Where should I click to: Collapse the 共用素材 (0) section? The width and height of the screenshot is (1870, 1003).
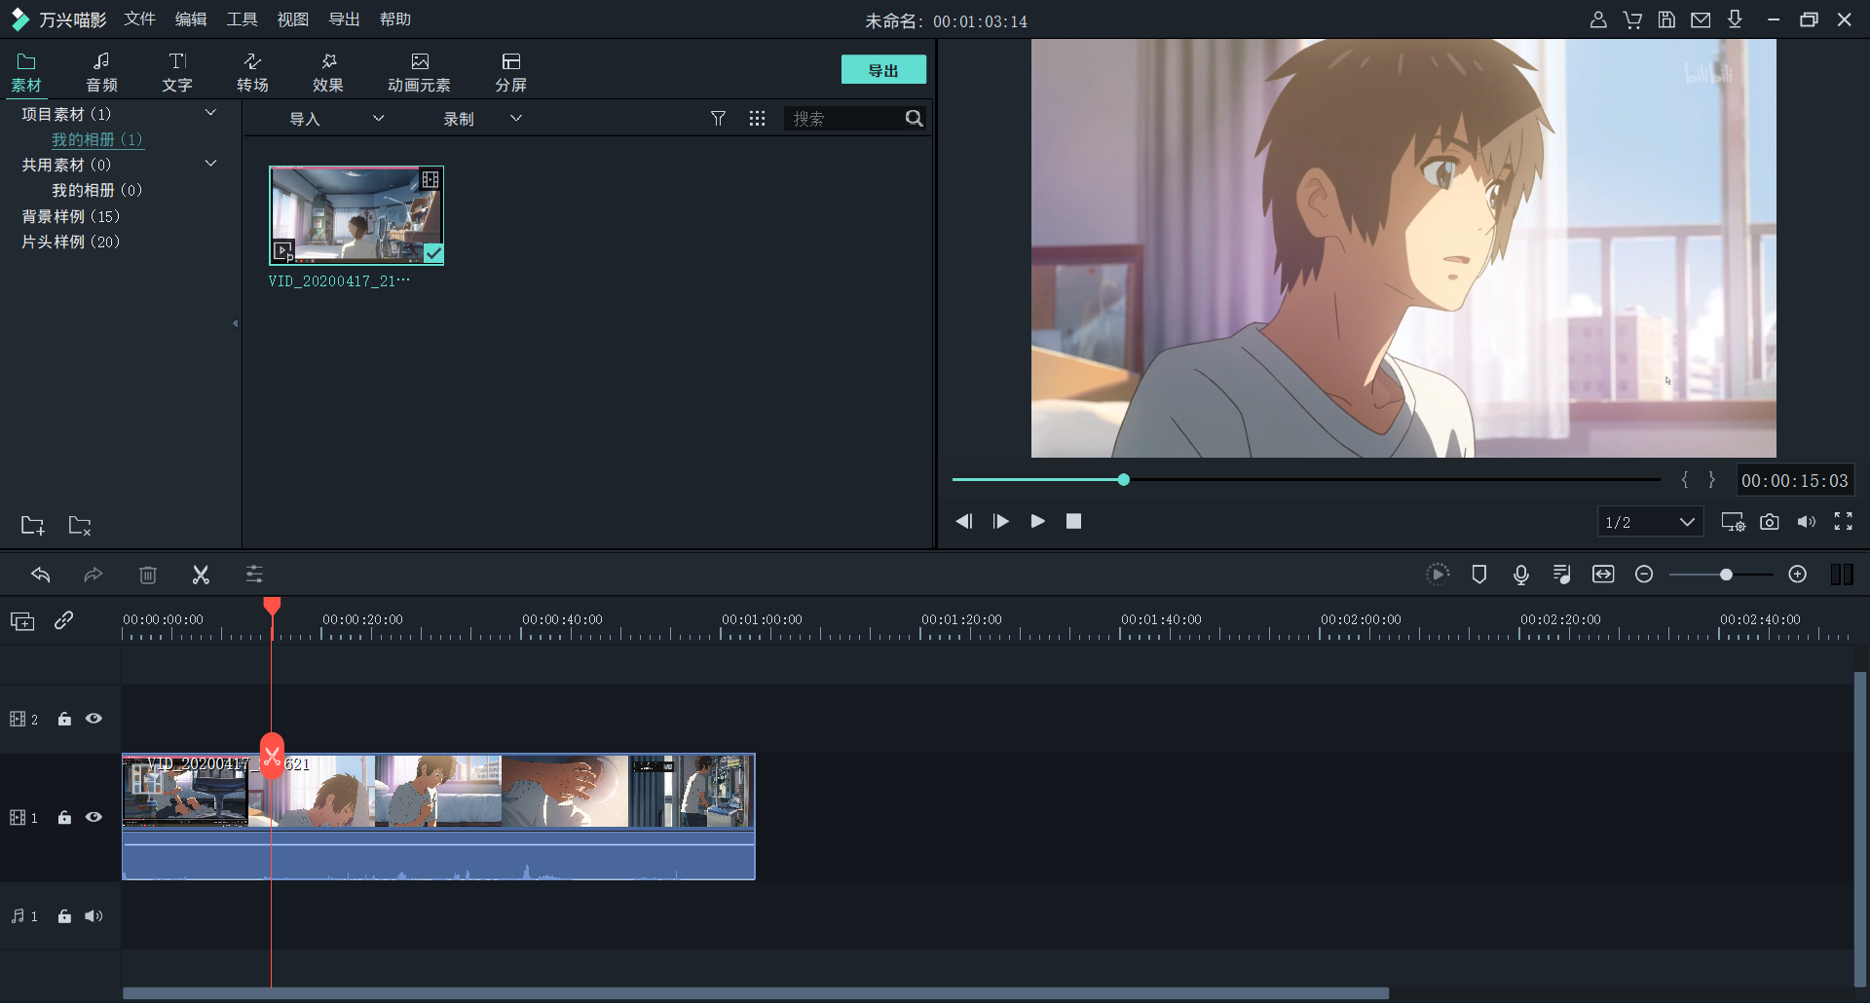210,164
